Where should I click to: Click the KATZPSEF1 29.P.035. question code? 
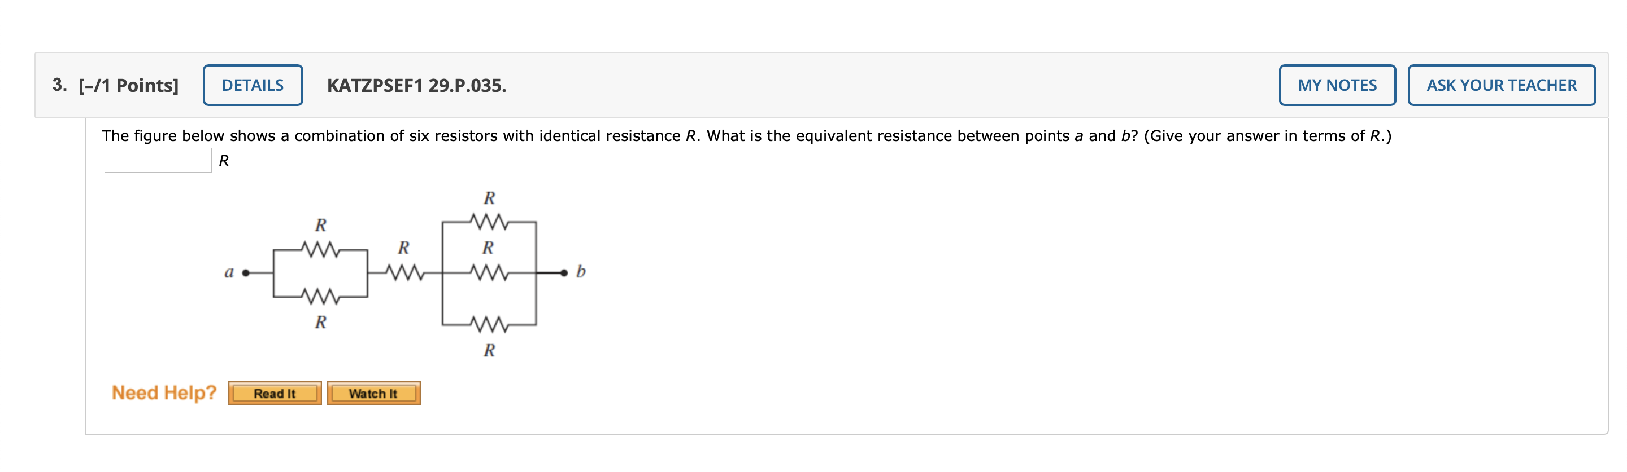[x=416, y=85]
